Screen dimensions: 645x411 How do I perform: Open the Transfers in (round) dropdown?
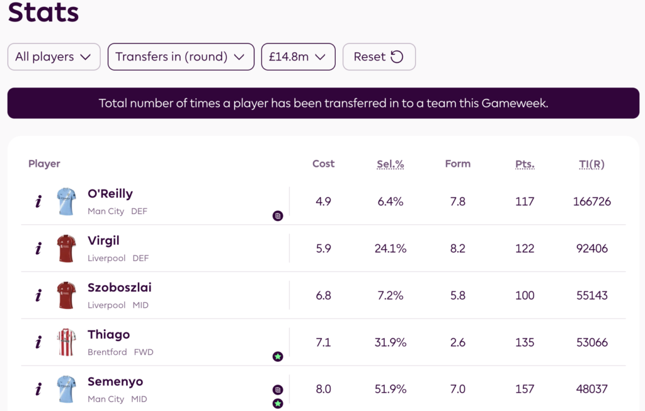[x=181, y=57]
